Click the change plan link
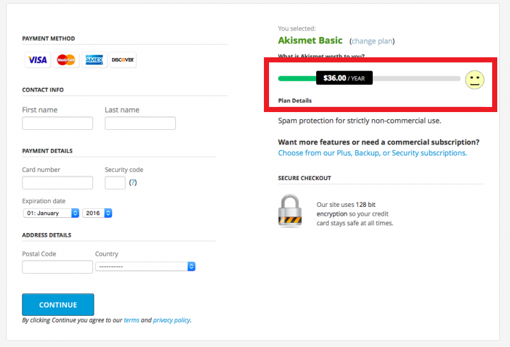Image resolution: width=510 pixels, height=347 pixels. (x=372, y=41)
